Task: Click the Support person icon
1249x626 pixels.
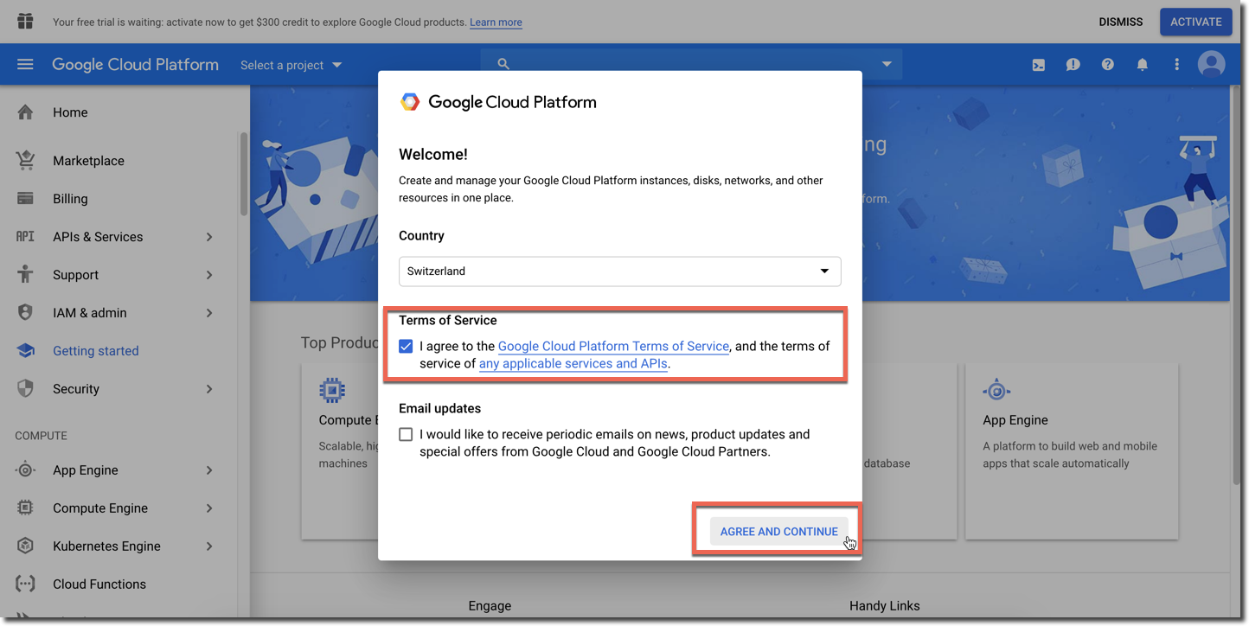Action: point(25,275)
